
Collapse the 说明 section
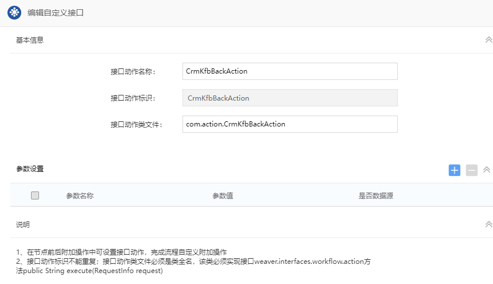coord(488,224)
